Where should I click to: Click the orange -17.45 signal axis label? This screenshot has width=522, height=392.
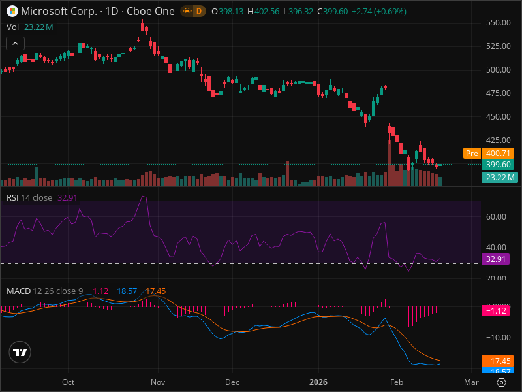coord(498,361)
